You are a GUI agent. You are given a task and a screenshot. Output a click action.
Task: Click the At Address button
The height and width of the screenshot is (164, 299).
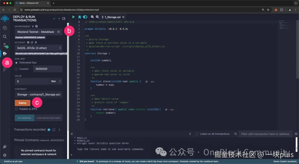pos(24,118)
